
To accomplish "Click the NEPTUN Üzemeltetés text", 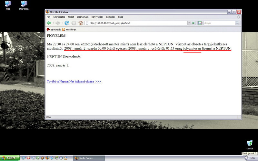I will tap(64, 57).
